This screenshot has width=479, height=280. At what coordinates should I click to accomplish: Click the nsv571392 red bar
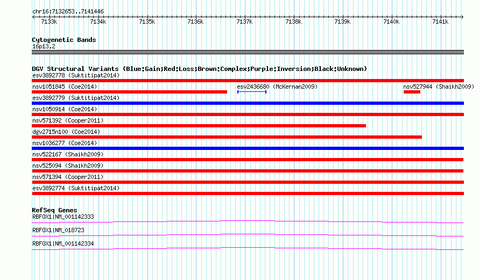(199, 126)
